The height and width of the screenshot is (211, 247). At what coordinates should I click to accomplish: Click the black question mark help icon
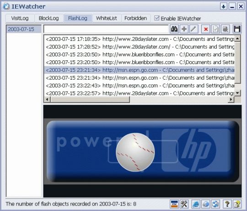pyautogui.click(x=227, y=204)
